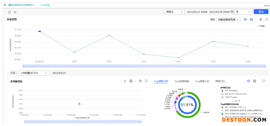Select scatter chart view in 多对象对比
The height and width of the screenshot is (126, 270).
[x=125, y=81]
